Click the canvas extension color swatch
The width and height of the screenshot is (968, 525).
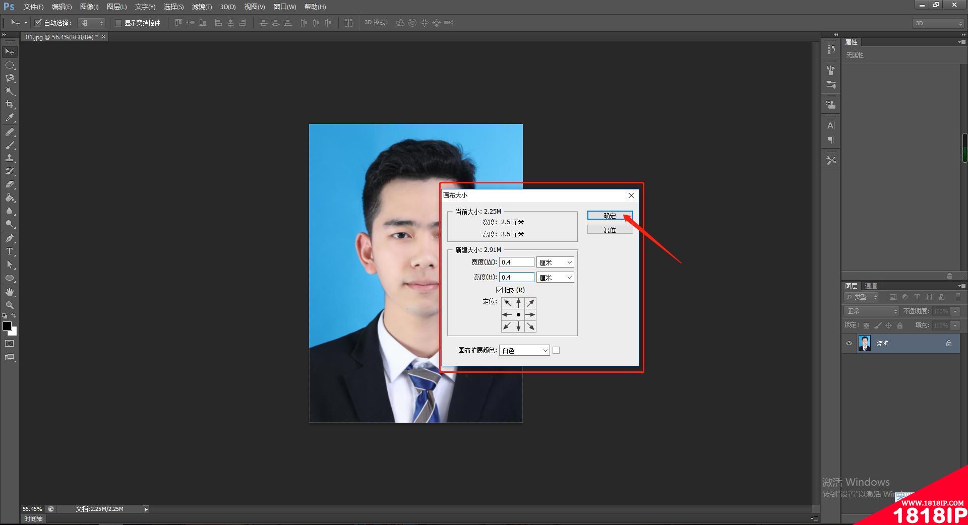(x=556, y=350)
